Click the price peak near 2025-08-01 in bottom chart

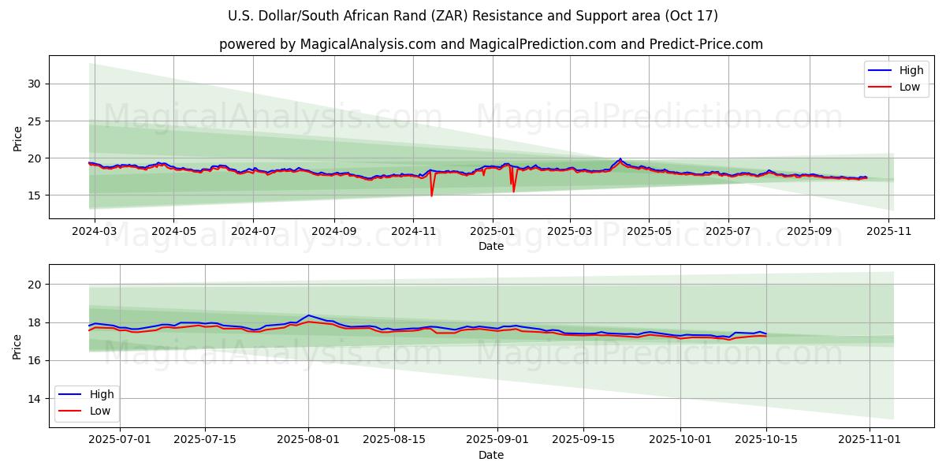[308, 315]
